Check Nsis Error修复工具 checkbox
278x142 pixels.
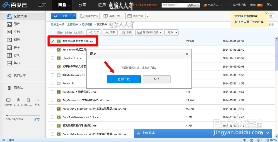coord(53,50)
